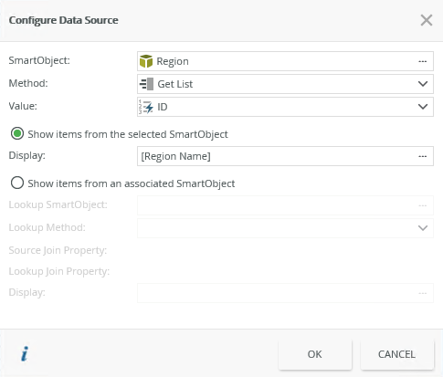Click the Lookup SmartObject input field

point(285,205)
